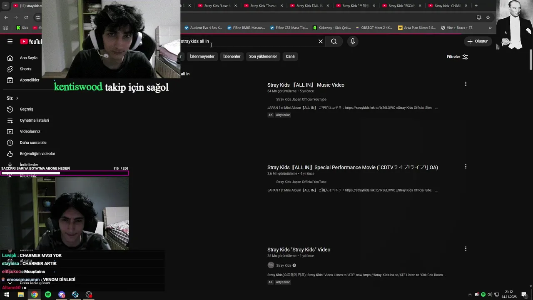Open Spotify from the taskbar
Viewport: 533px width, 300px height.
(x=48, y=295)
